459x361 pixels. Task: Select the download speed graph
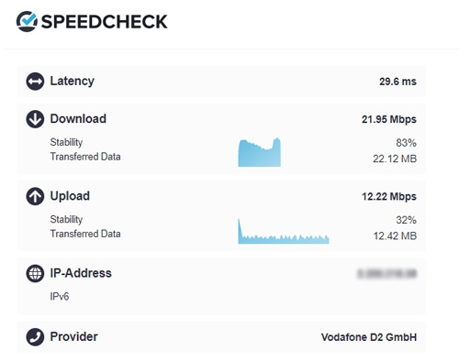pos(260,152)
